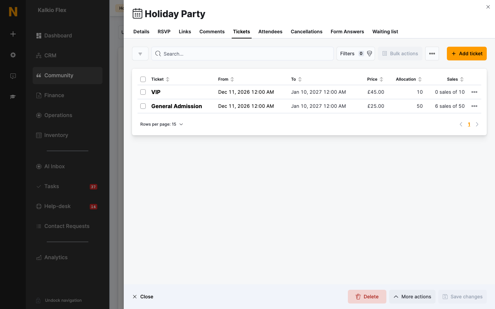Switch to the RSVP tab

(164, 32)
